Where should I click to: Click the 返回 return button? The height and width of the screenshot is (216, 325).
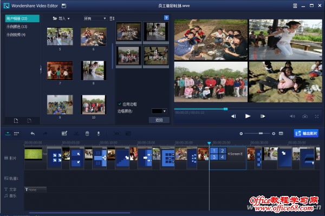pos(159,120)
